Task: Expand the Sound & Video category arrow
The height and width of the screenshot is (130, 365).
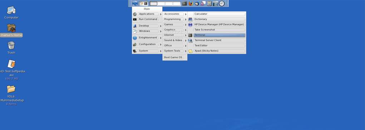Action: coord(186,41)
